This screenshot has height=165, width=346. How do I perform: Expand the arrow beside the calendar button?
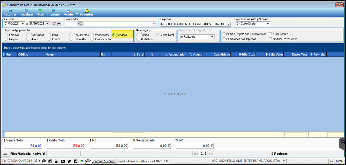[59, 24]
